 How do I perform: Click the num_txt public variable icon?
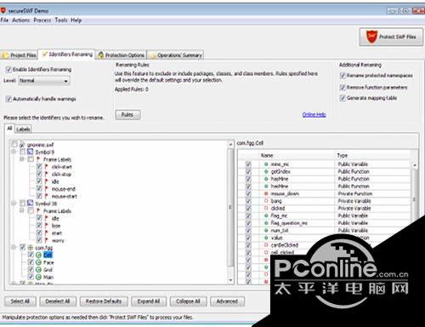coord(266,231)
